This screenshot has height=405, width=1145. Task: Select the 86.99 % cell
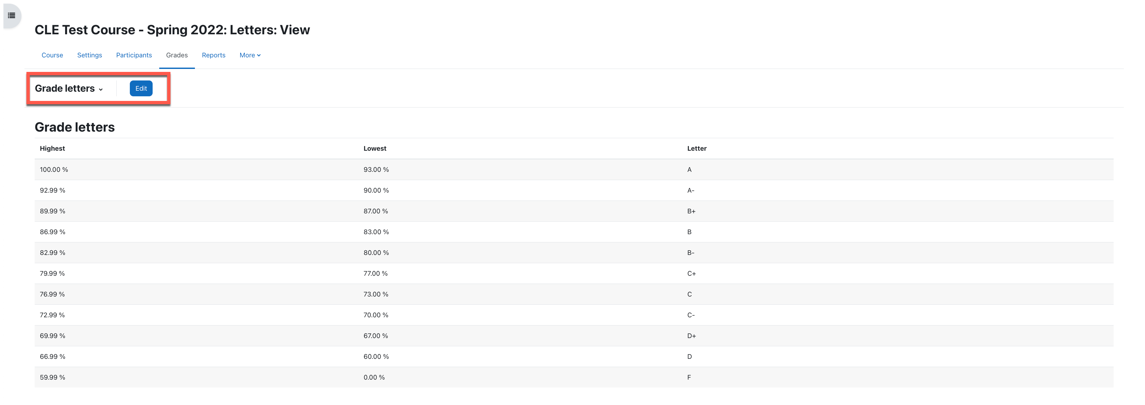coord(53,232)
